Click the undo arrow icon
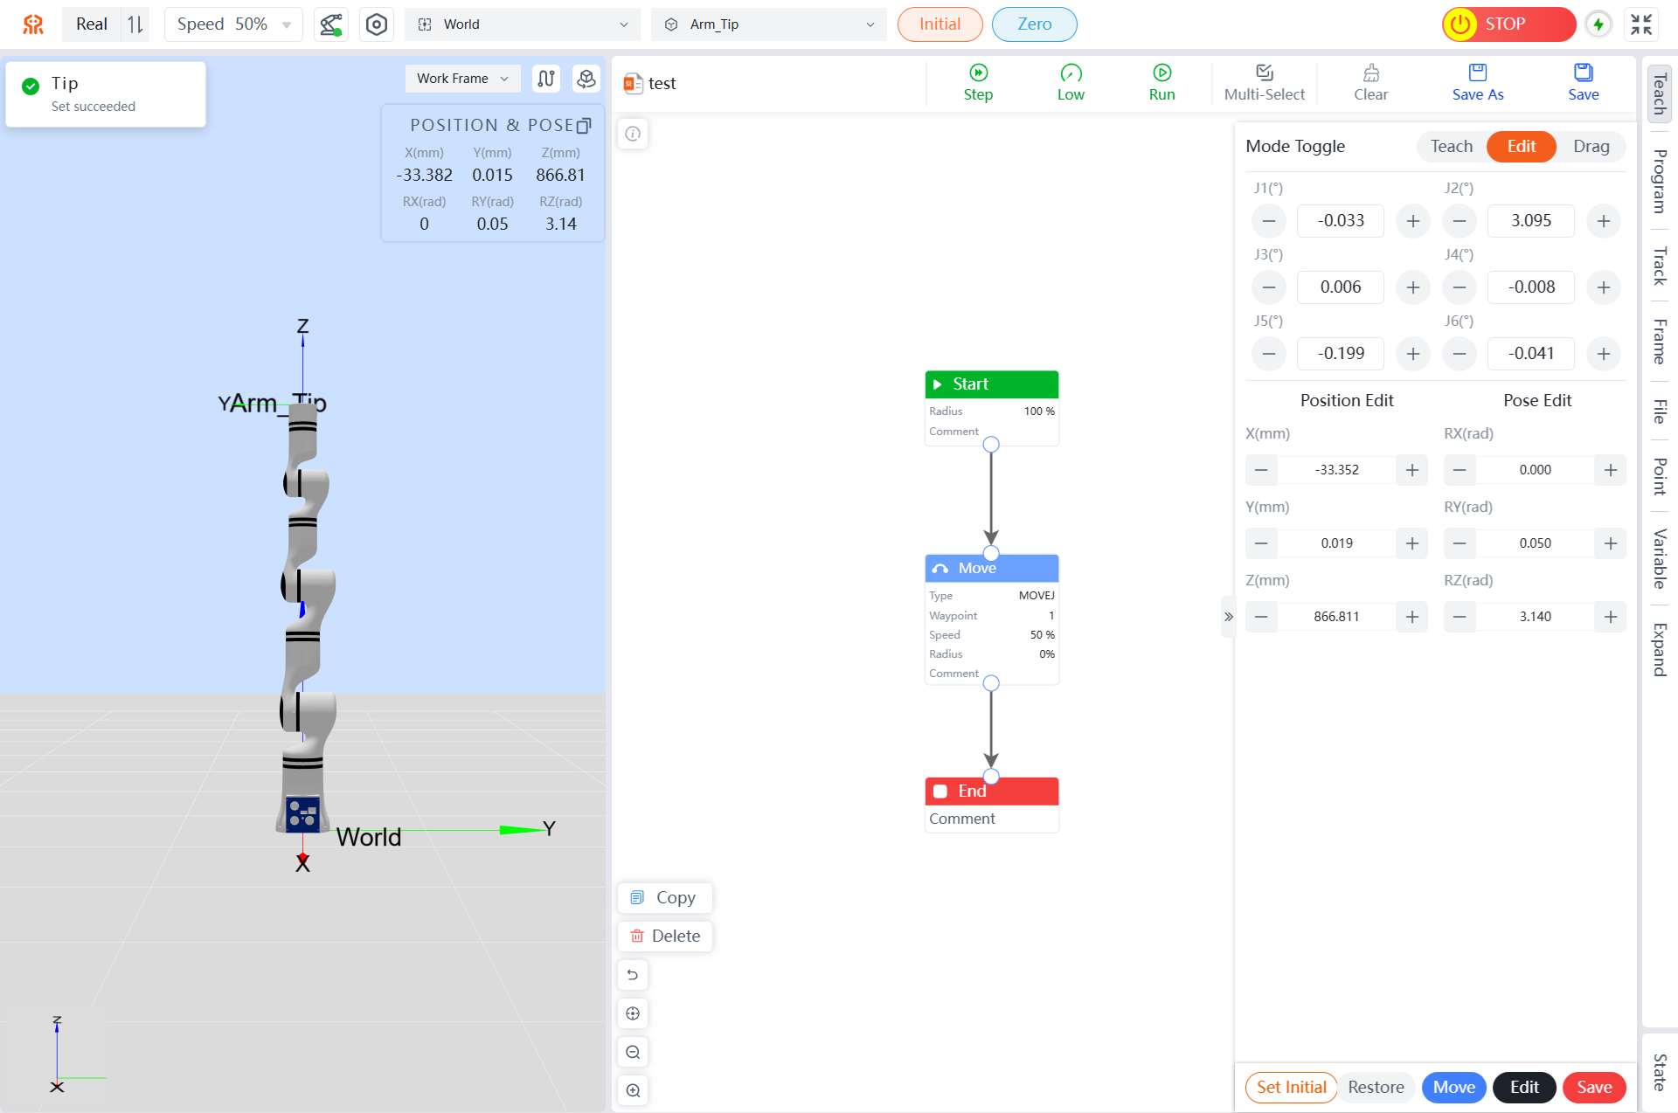The image size is (1678, 1113). point(633,975)
